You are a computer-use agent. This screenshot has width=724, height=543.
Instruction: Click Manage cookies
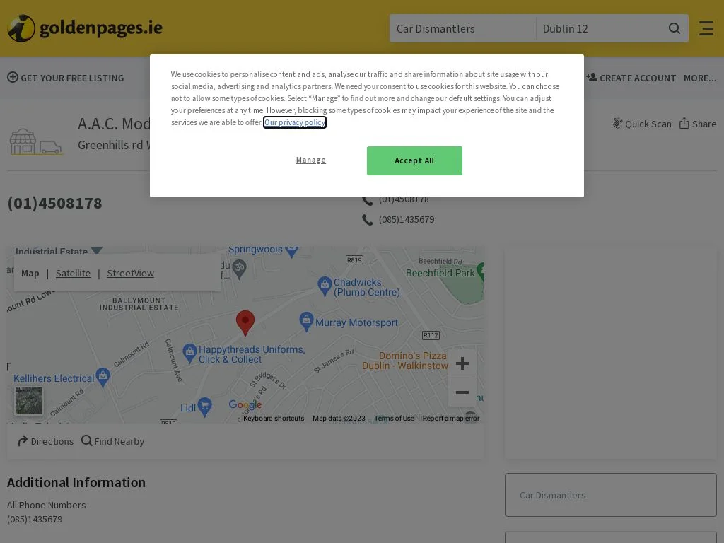tap(311, 160)
